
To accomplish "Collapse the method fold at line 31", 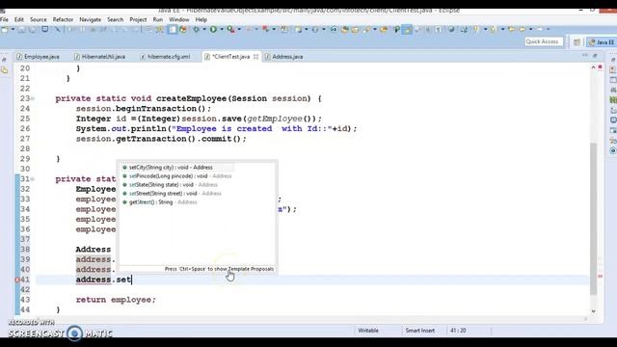I will point(33,179).
